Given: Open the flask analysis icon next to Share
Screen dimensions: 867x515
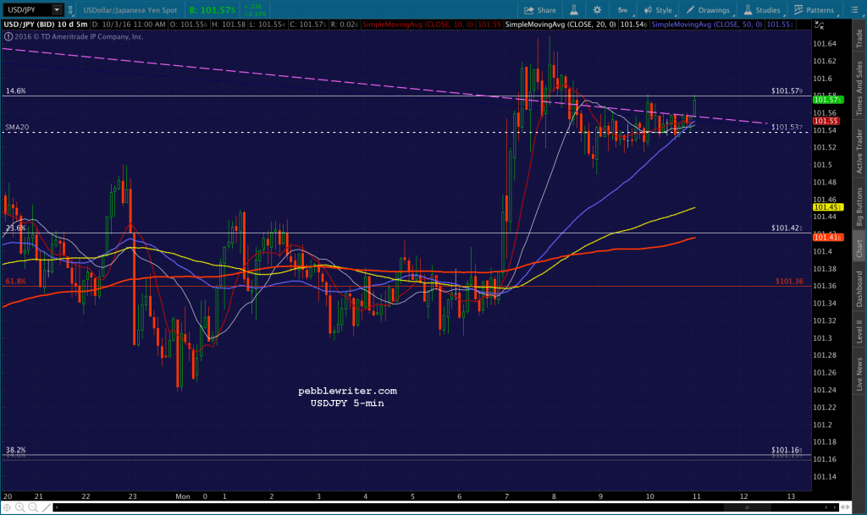Looking at the screenshot, I should coord(574,10).
